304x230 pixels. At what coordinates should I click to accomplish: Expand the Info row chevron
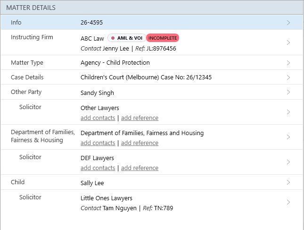pyautogui.click(x=288, y=23)
